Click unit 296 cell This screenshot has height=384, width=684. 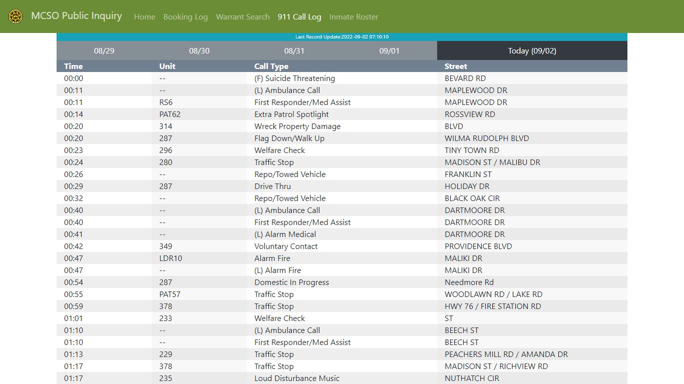pos(199,150)
